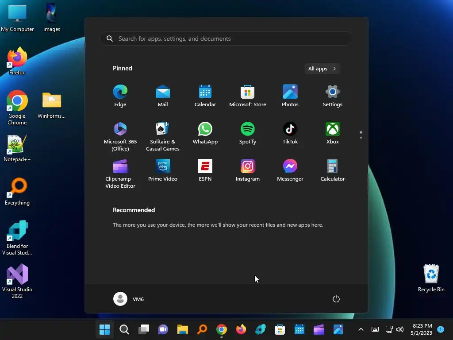Image resolution: width=453 pixels, height=340 pixels.
Task: Select Firefox desktop shortcut
Action: pyautogui.click(x=17, y=61)
